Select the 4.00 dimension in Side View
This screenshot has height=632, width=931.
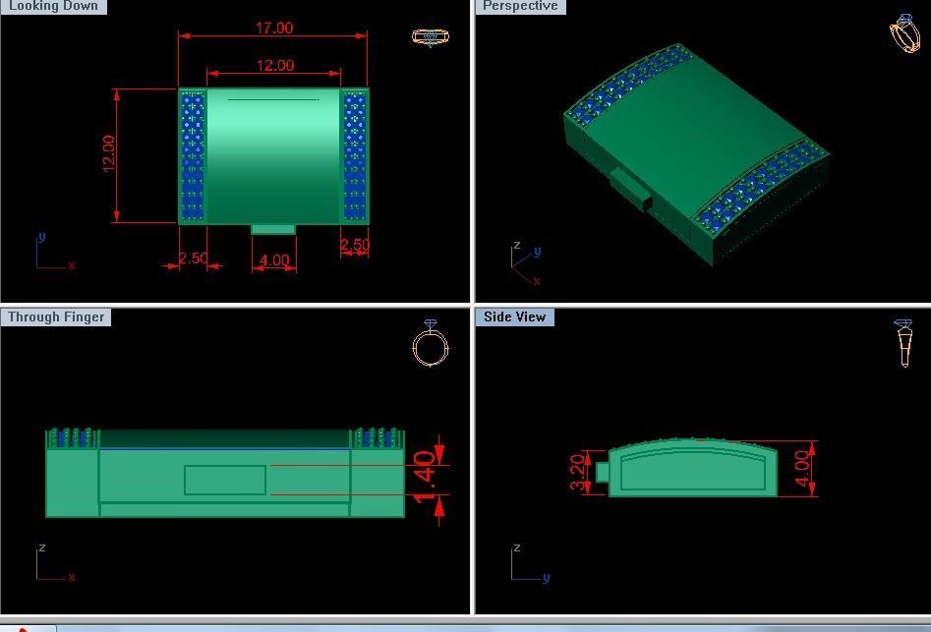coord(801,468)
